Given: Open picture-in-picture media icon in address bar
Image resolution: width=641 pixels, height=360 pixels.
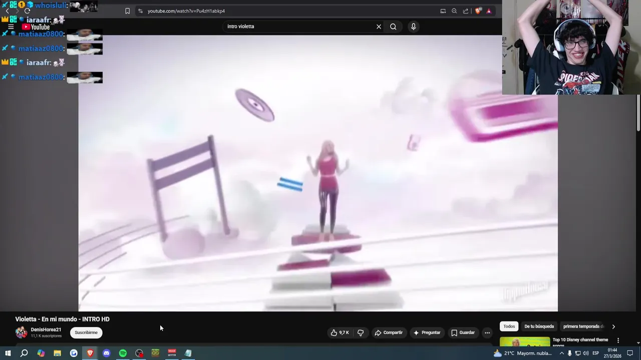Looking at the screenshot, I should (x=443, y=11).
